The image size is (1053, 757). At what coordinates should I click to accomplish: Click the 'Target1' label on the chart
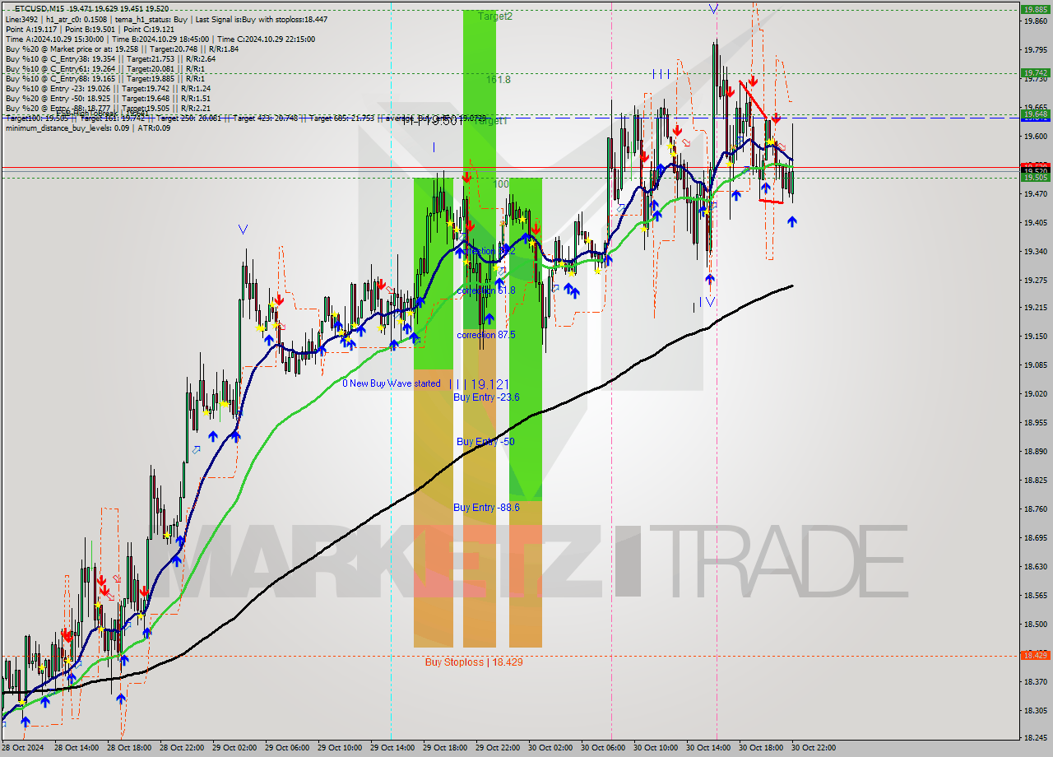click(492, 121)
